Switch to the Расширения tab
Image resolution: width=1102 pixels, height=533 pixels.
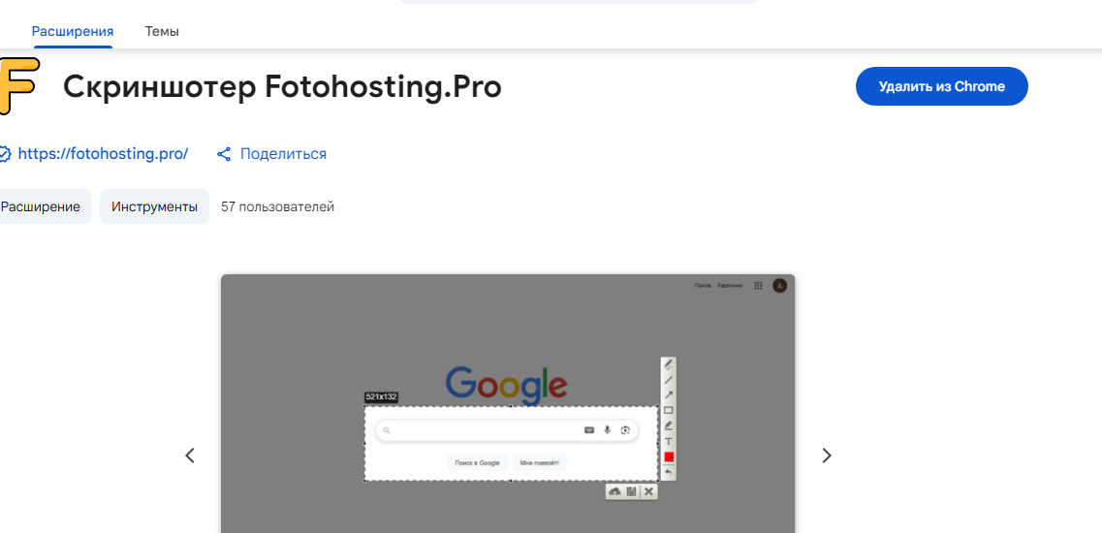[73, 32]
